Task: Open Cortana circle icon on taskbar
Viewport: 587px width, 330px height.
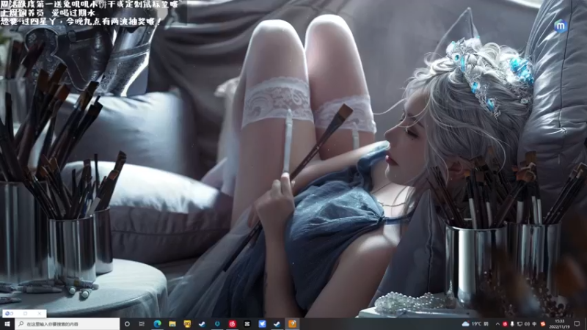Action: click(x=127, y=324)
